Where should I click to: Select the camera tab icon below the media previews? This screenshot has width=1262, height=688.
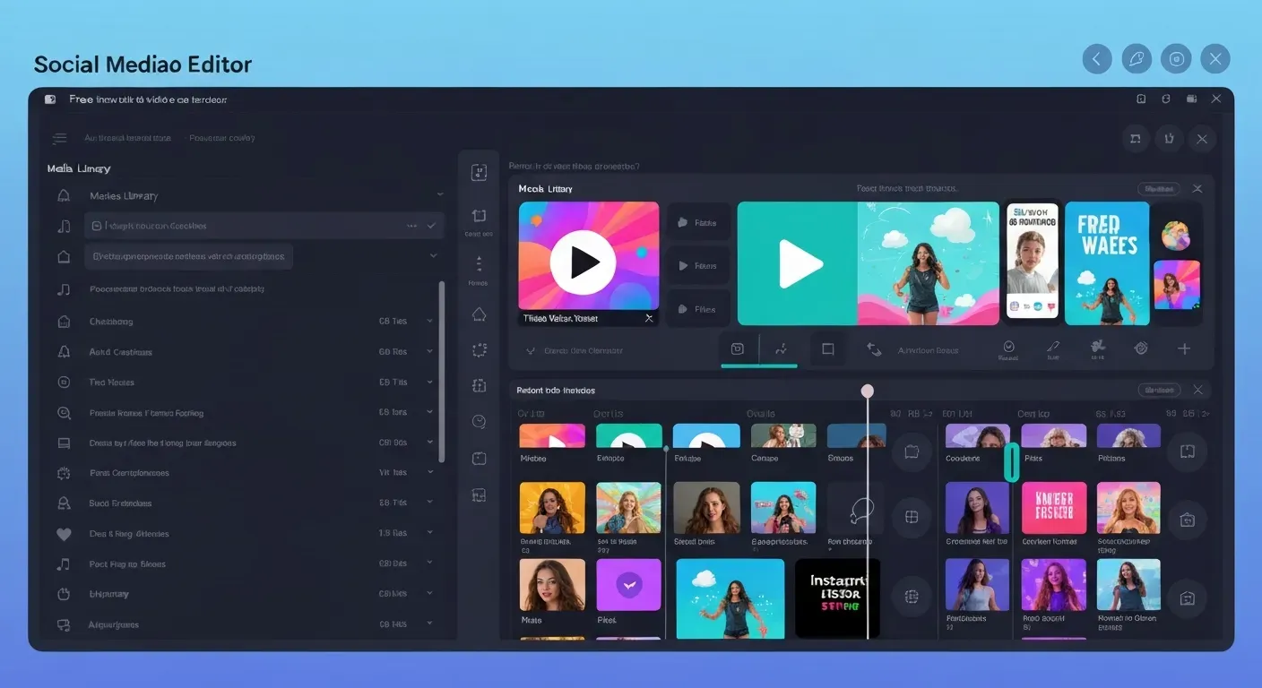tap(737, 349)
